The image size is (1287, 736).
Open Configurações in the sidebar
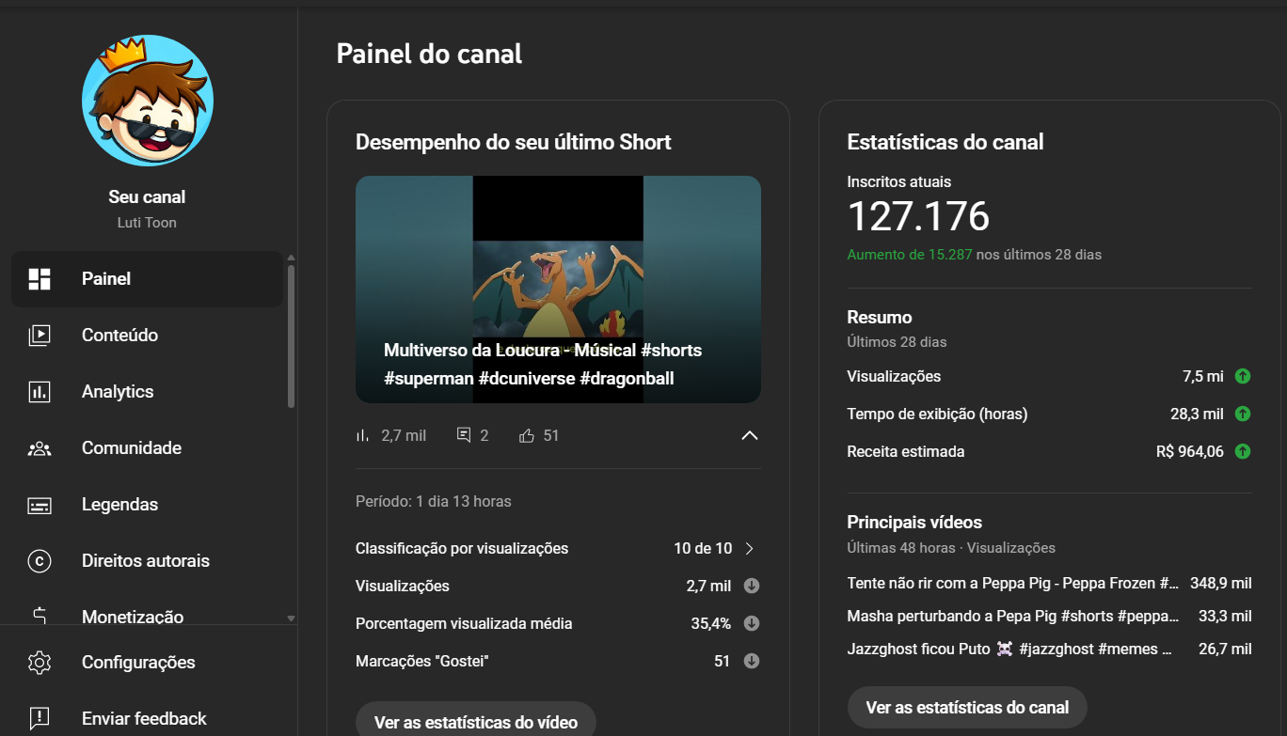click(x=147, y=662)
